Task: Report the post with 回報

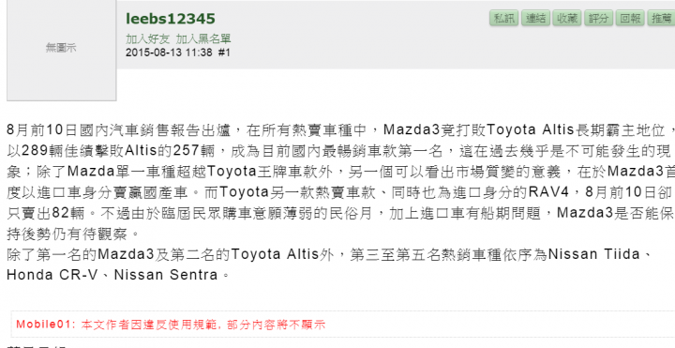Action: click(x=630, y=18)
